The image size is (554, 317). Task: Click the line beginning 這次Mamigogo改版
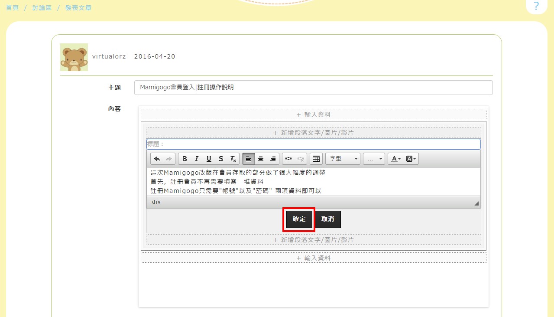238,172
